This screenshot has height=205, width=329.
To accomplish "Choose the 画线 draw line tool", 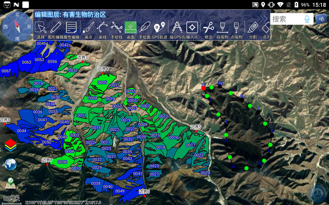I will pyautogui.click(x=102, y=29).
